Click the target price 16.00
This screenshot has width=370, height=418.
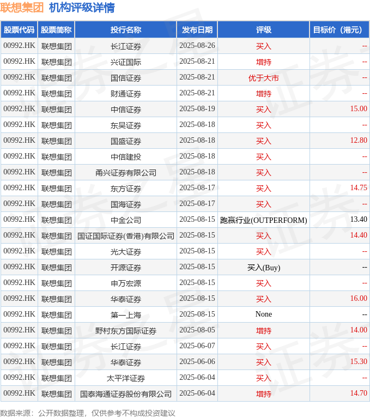(359, 298)
